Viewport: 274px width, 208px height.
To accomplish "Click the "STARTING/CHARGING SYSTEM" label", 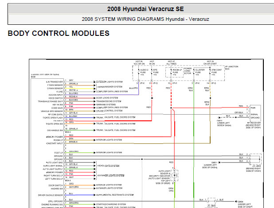I will coord(111,204).
